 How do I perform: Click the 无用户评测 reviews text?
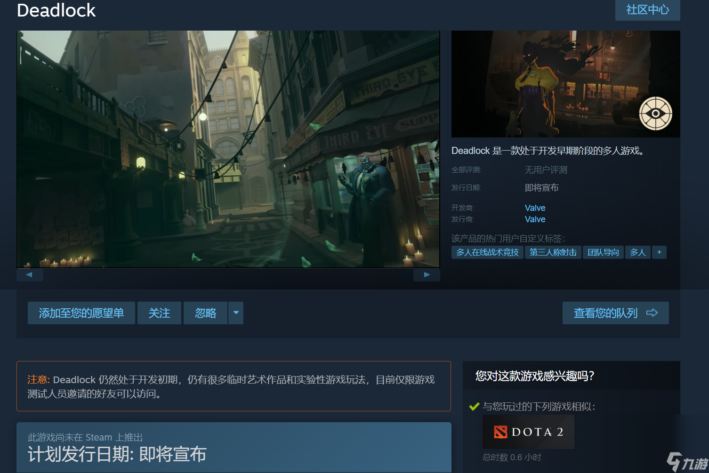pos(546,170)
